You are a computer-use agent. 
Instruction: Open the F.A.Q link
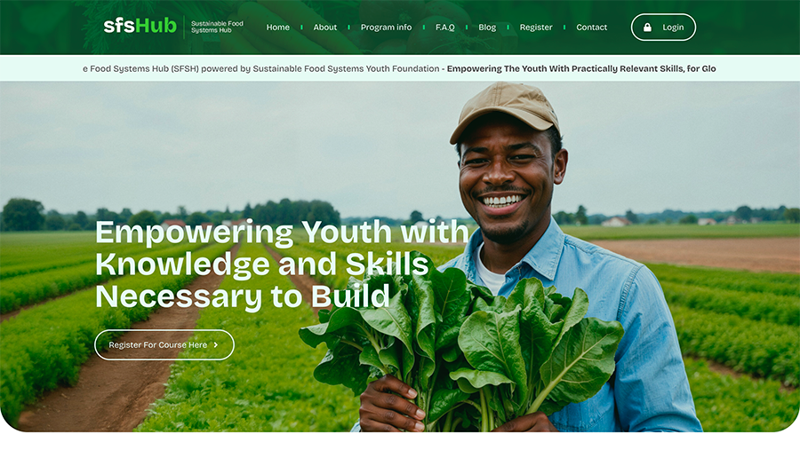(445, 28)
